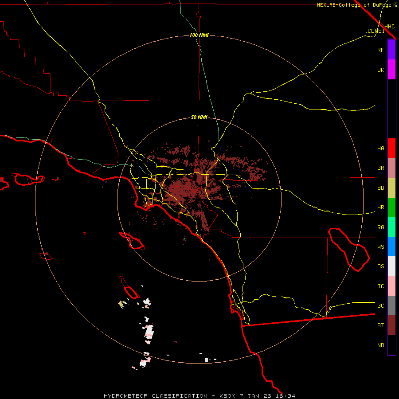Image resolution: width=399 pixels, height=399 pixels.
Task: Click the IC legend label
Action: tap(380, 286)
